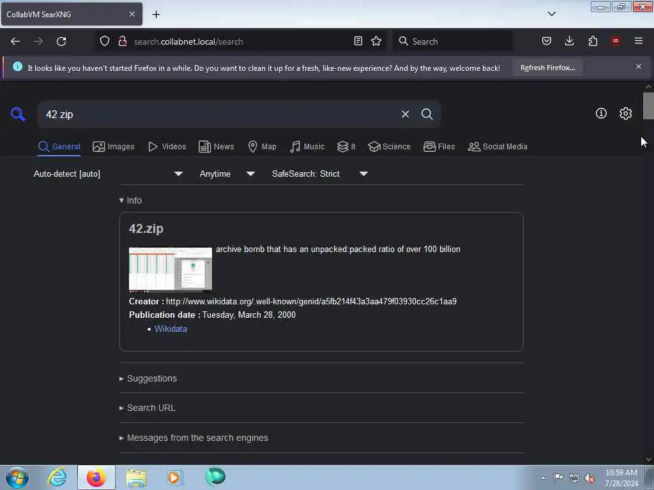Select the General search category

tap(59, 147)
